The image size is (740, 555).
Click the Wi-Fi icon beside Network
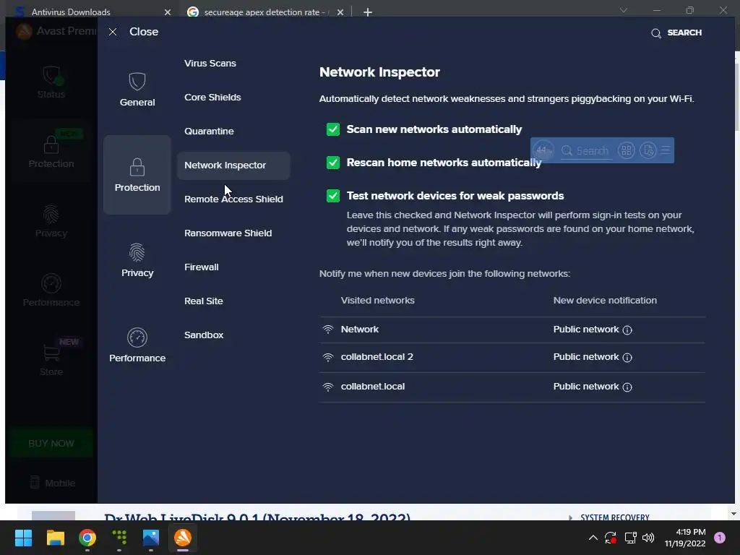click(x=328, y=330)
